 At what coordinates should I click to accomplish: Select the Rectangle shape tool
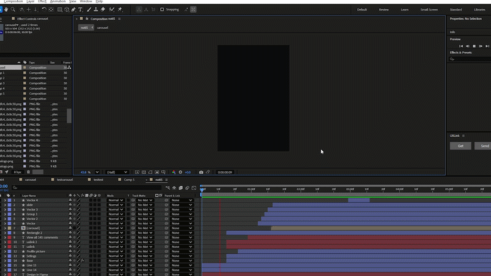pos(60,10)
